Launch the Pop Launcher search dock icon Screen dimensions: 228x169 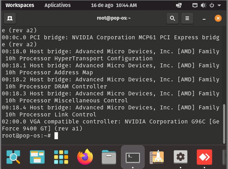click(x=13, y=157)
